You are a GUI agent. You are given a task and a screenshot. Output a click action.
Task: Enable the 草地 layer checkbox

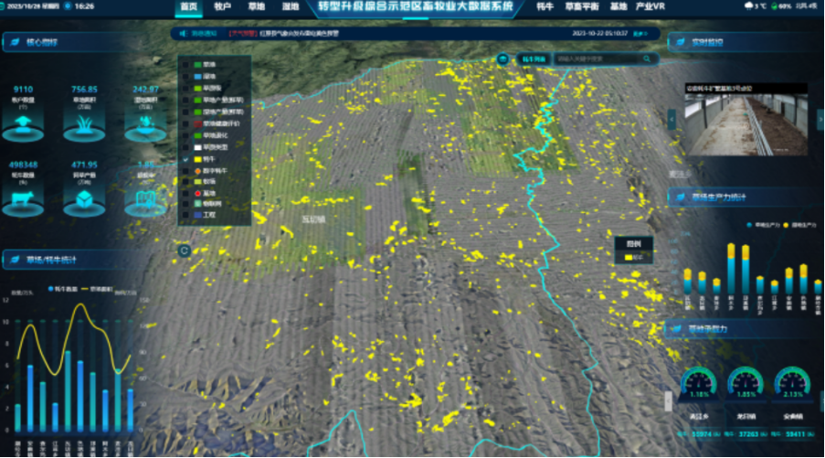coord(186,65)
